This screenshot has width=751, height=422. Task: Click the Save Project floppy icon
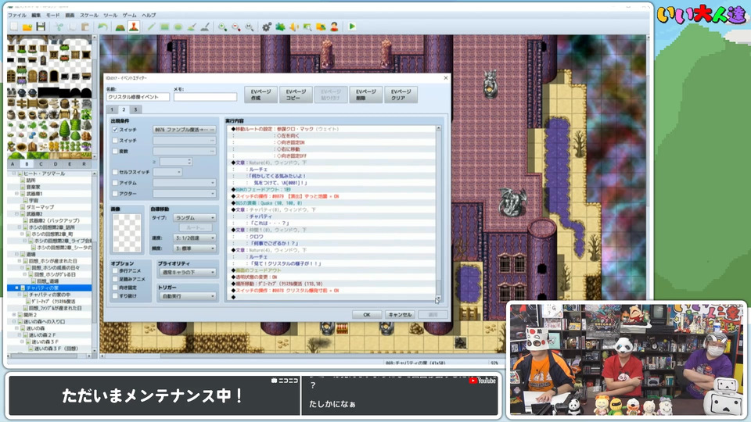41,27
